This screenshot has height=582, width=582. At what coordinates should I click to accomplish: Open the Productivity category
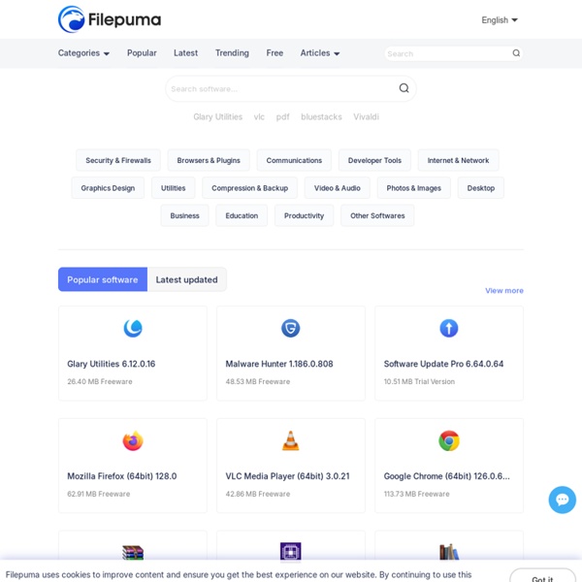[304, 215]
